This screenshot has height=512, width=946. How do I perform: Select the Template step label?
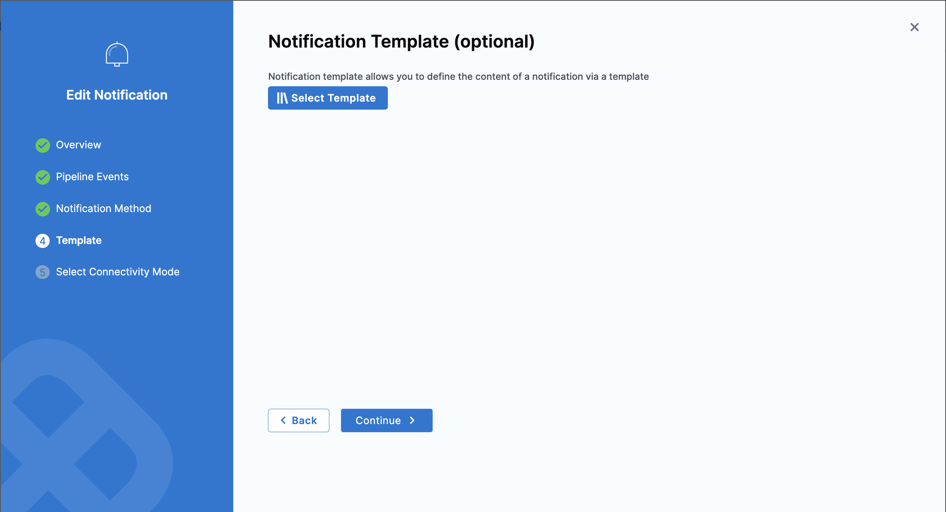point(79,240)
